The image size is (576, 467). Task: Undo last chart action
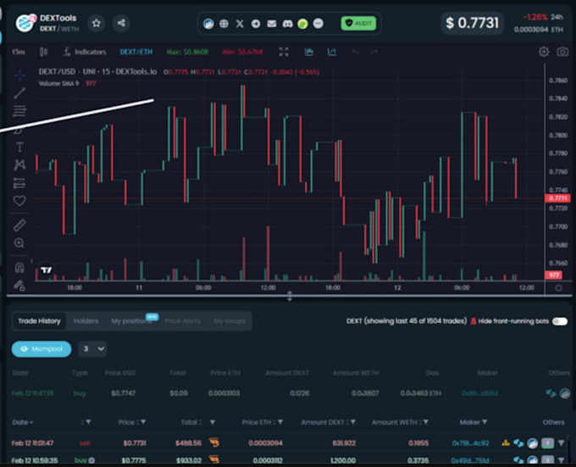pos(355,52)
